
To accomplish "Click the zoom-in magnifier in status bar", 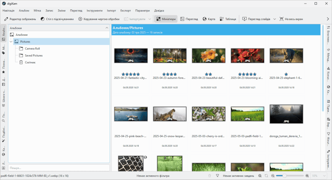I will coord(307,176).
